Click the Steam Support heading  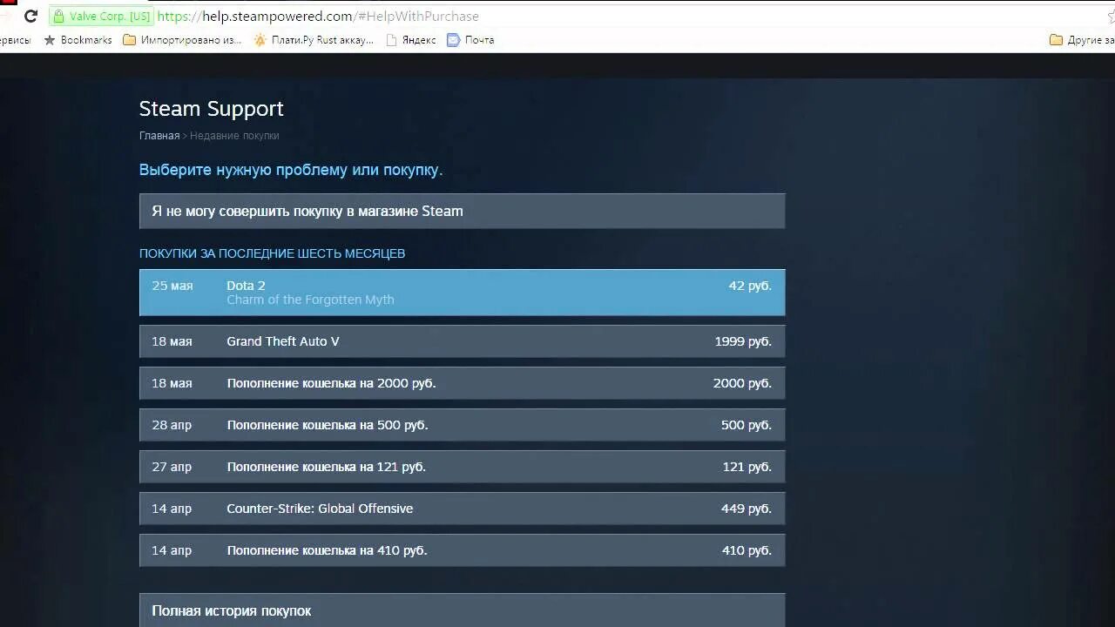[x=212, y=109]
